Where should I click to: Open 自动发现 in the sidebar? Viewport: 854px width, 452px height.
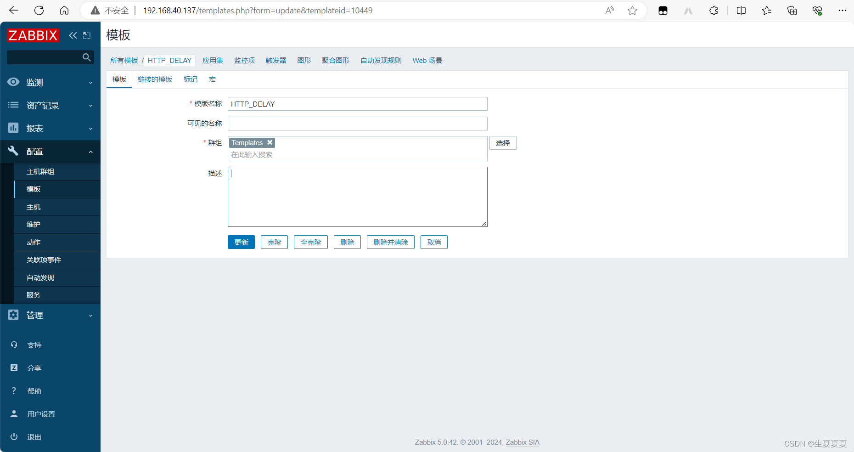[x=57, y=277]
